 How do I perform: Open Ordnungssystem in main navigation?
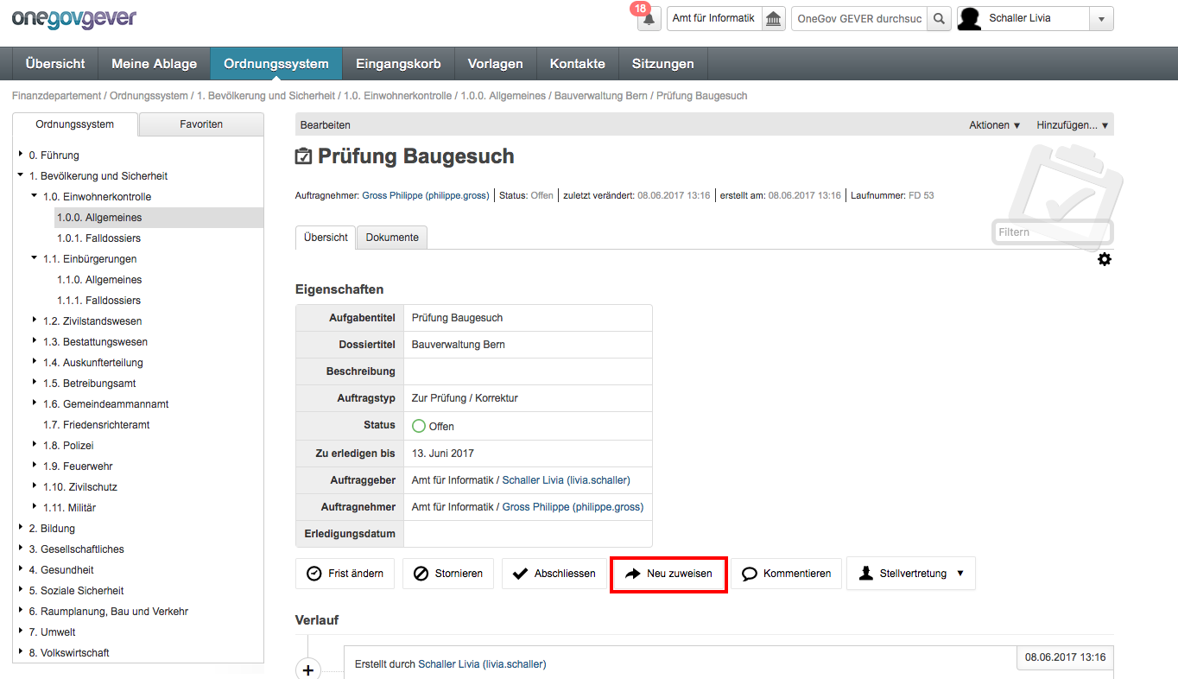pyautogui.click(x=276, y=64)
